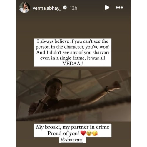
Task: Click the VEDAA!! word in the caption
Action: [x=73, y=64]
